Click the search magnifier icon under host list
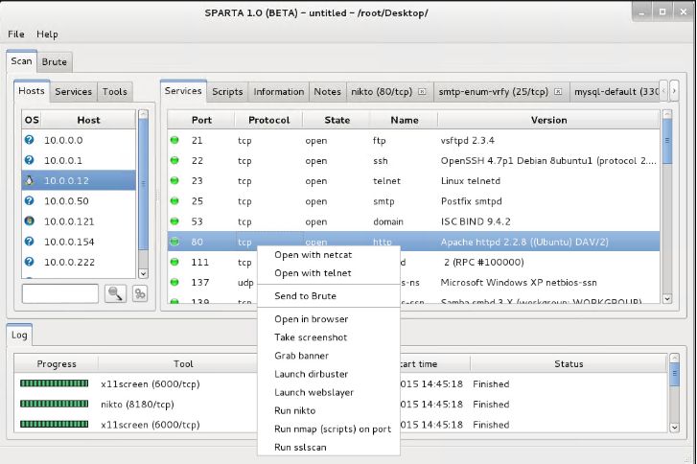The height and width of the screenshot is (464, 697). click(x=116, y=293)
